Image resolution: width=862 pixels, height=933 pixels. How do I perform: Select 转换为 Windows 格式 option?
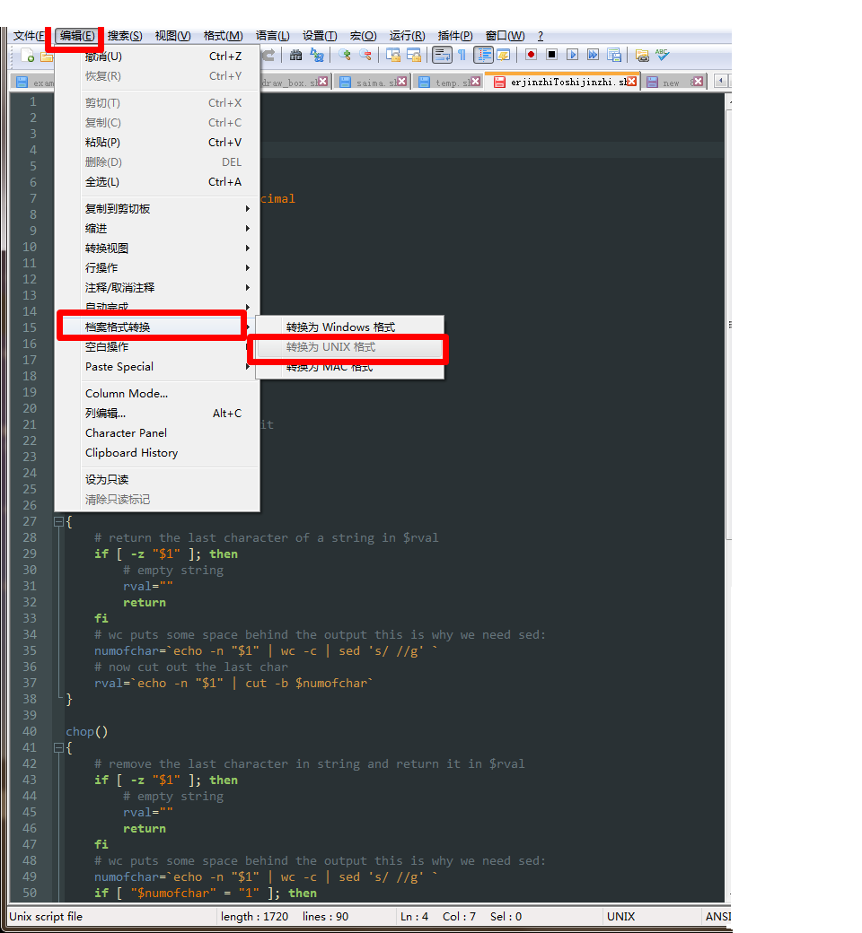pos(349,327)
